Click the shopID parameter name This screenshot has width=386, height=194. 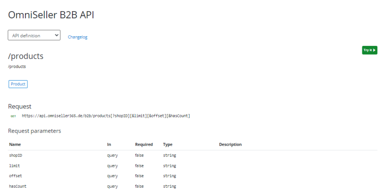pos(15,155)
